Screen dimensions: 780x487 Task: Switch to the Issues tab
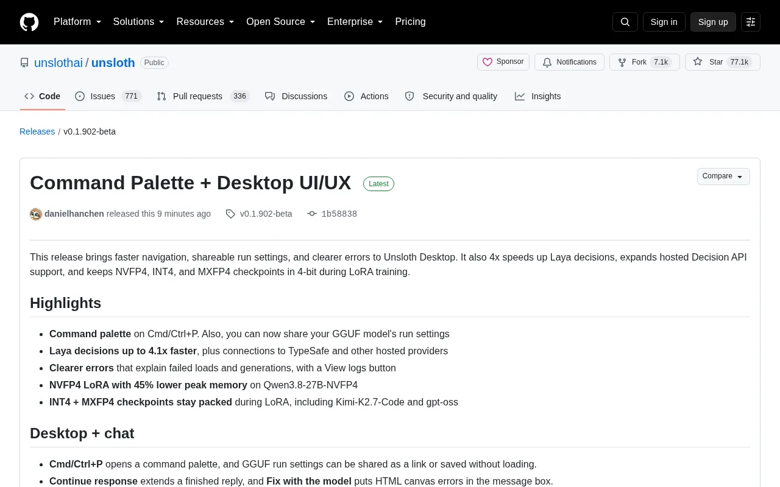[108, 96]
